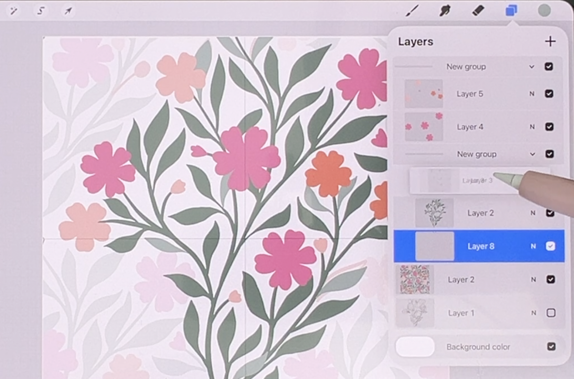
Task: Select the Layer 8 name
Action: tap(481, 246)
